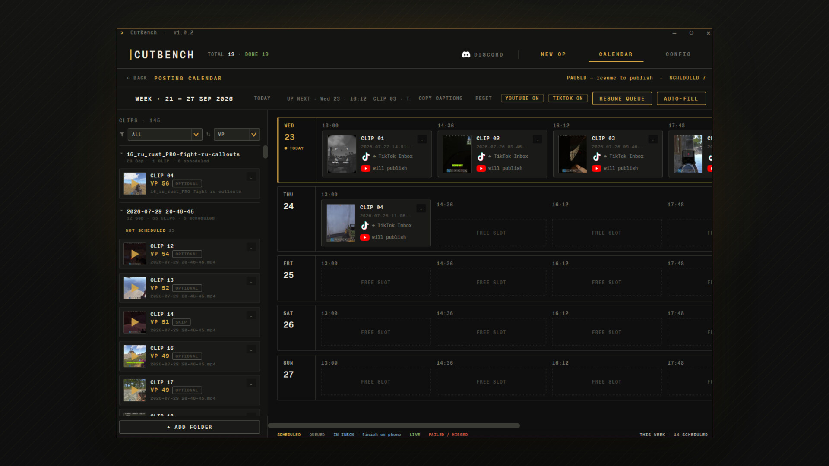The width and height of the screenshot is (829, 466).
Task: Toggle the OPTIONAL tag on CLIP 12
Action: 187,254
